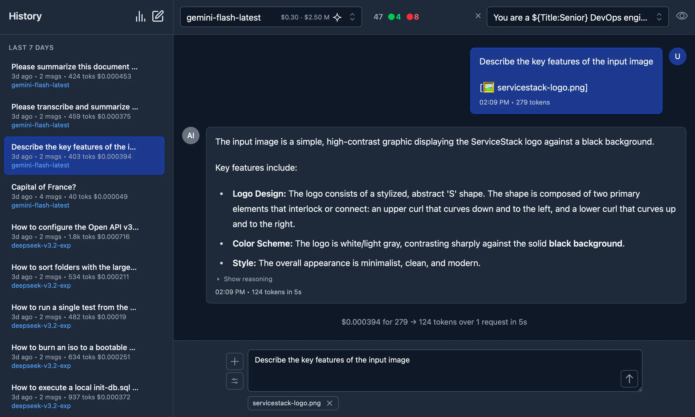Click the gemini-flash-latest link under first history entry
The height and width of the screenshot is (417, 695).
tap(40, 85)
